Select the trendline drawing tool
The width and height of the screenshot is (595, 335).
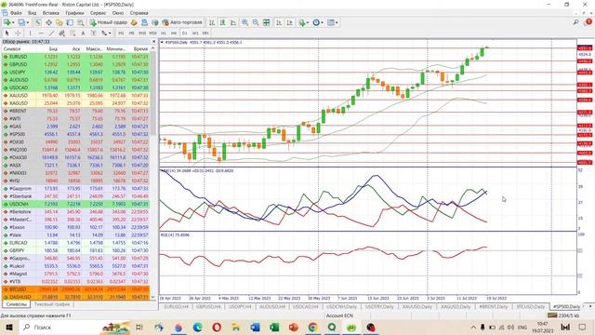51,33
